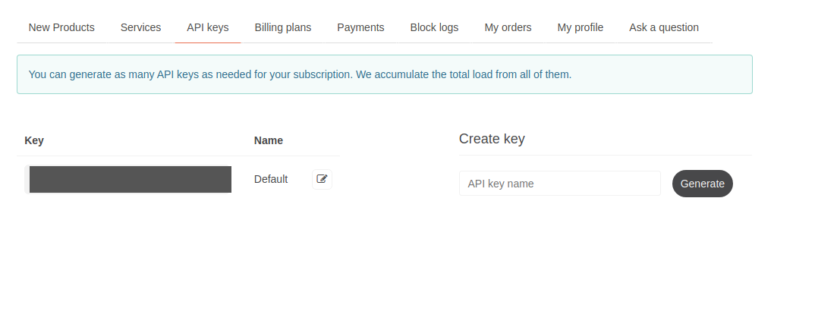Open the New Products tab
The height and width of the screenshot is (327, 815).
pos(61,27)
